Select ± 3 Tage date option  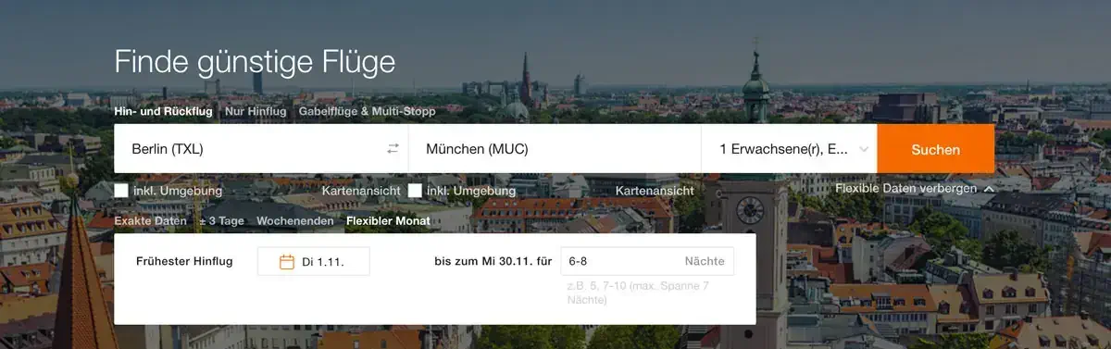click(x=222, y=221)
